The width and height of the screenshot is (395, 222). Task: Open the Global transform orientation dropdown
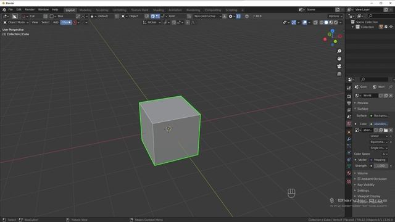(152, 22)
